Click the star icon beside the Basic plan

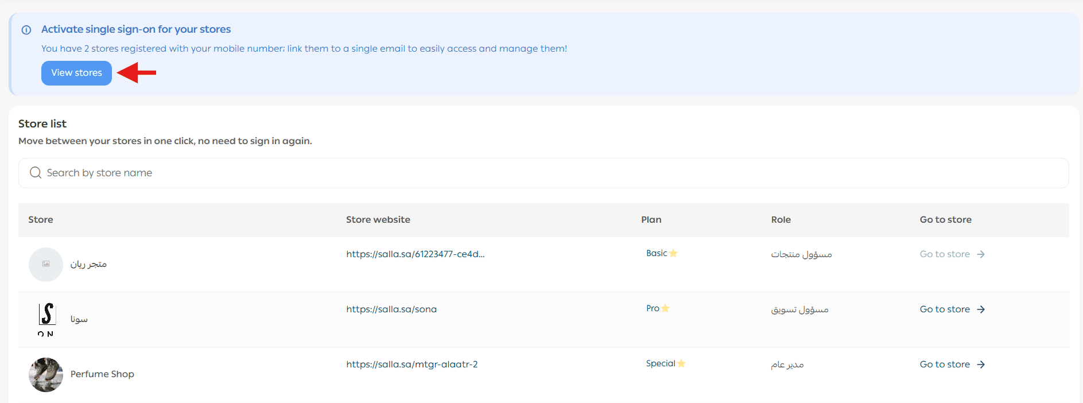click(x=673, y=253)
